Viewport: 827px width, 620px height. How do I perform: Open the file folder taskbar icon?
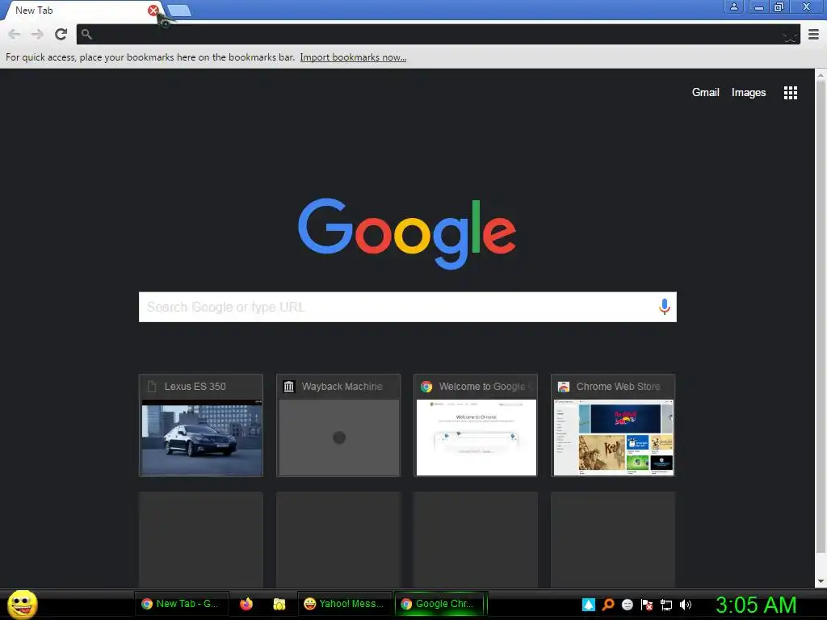tap(279, 604)
